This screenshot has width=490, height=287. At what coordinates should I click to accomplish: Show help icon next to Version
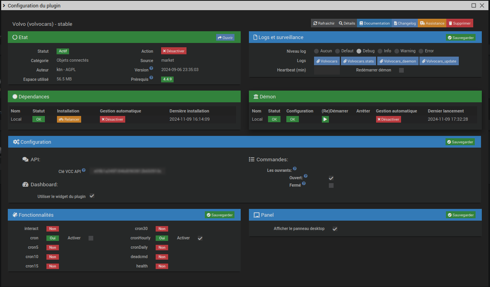[x=151, y=68]
